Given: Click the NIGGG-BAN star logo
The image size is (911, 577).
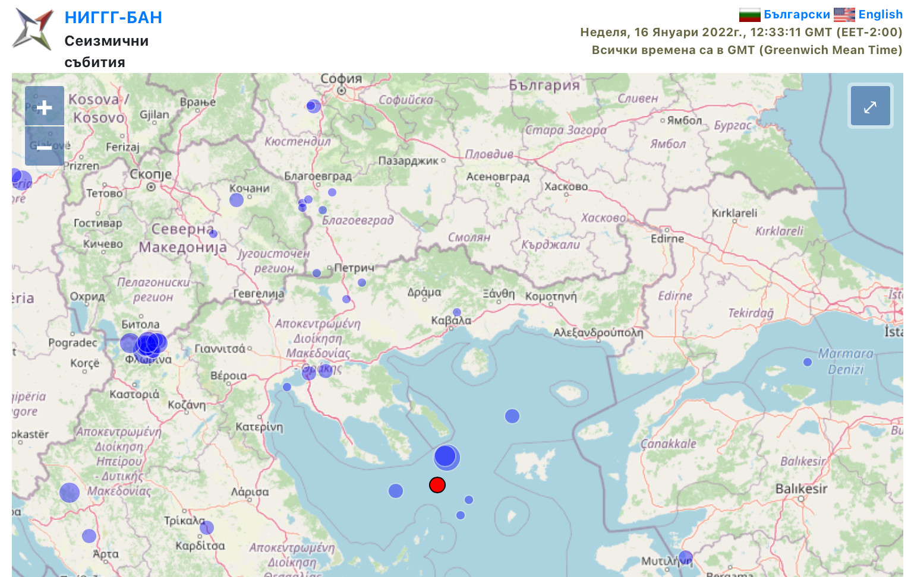Looking at the screenshot, I should click(x=33, y=29).
